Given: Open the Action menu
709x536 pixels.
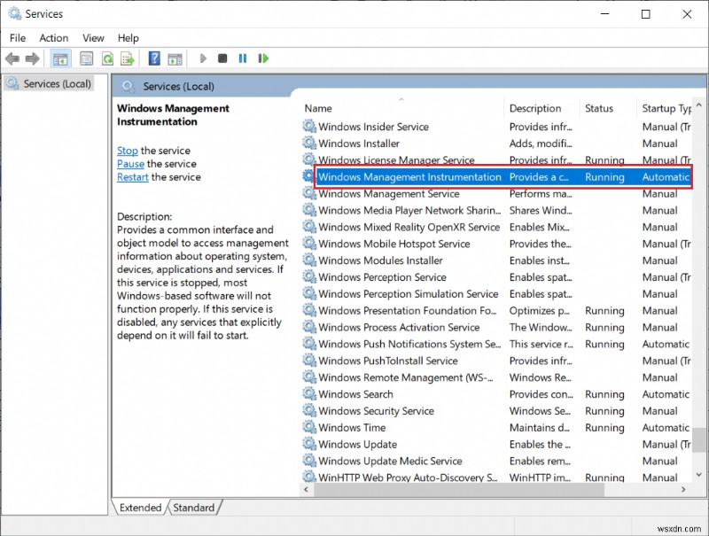Looking at the screenshot, I should pyautogui.click(x=54, y=37).
